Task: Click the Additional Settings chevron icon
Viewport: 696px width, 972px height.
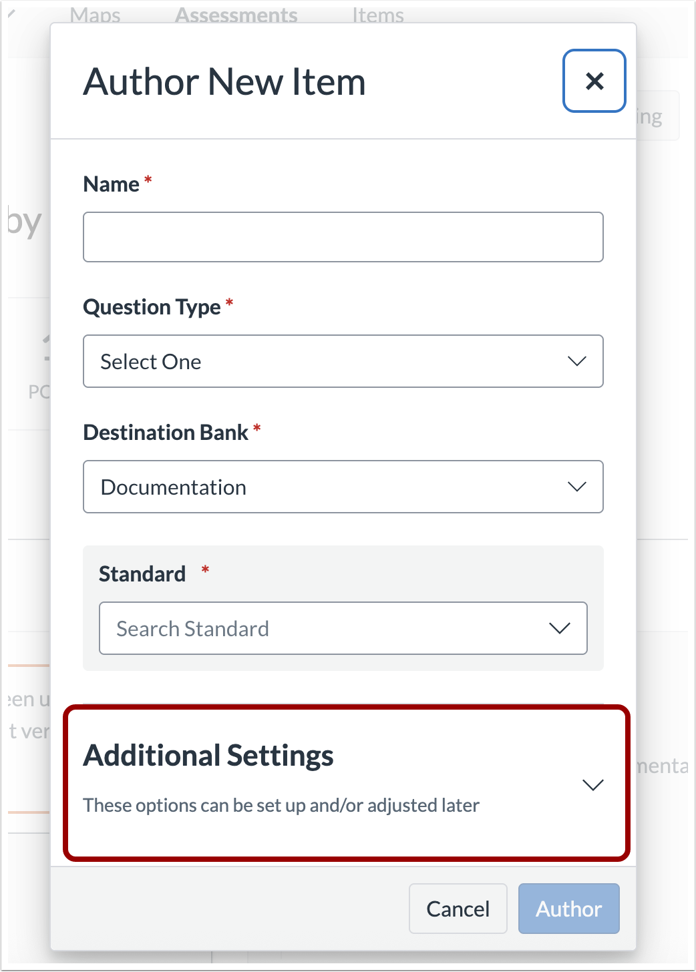Action: (x=592, y=784)
